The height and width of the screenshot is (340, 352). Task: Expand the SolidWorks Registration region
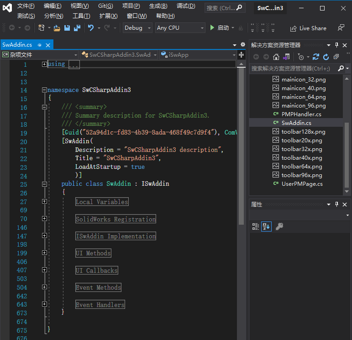[x=44, y=218]
